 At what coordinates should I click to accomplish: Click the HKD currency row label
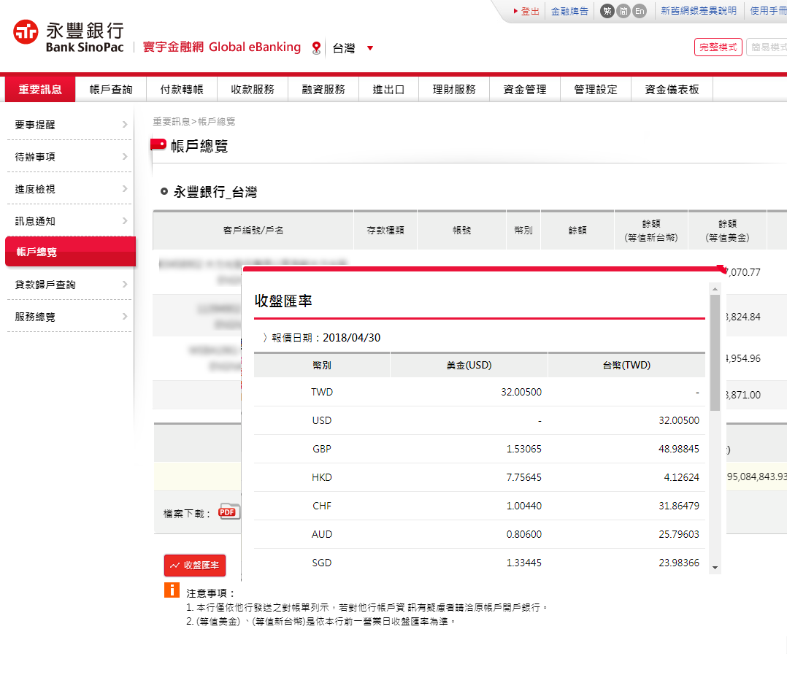click(x=322, y=477)
